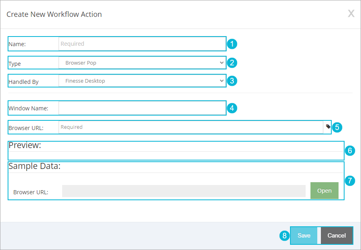Cancel the workflow action dialog
This screenshot has width=361, height=250.
click(337, 236)
